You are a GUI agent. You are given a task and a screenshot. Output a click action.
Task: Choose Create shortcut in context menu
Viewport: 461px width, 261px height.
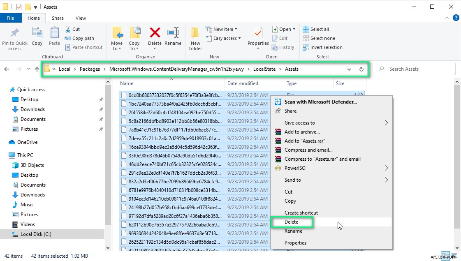point(331,213)
